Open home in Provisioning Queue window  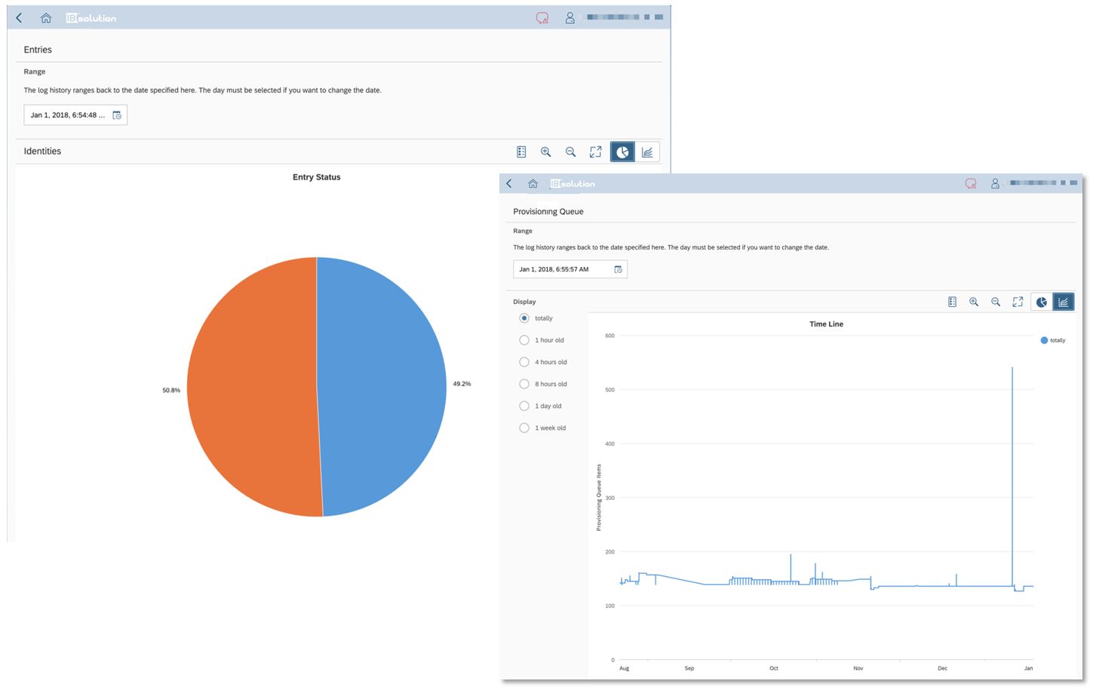[533, 184]
